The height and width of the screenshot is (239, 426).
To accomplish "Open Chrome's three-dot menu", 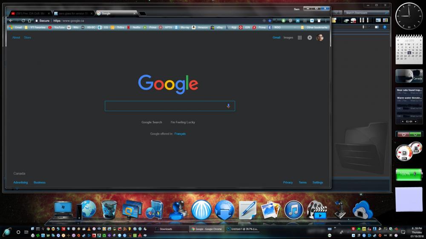I will [326, 20].
